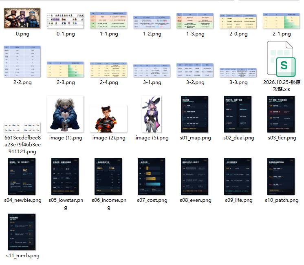Select the 0.png thumbnail with three characters

point(22,18)
